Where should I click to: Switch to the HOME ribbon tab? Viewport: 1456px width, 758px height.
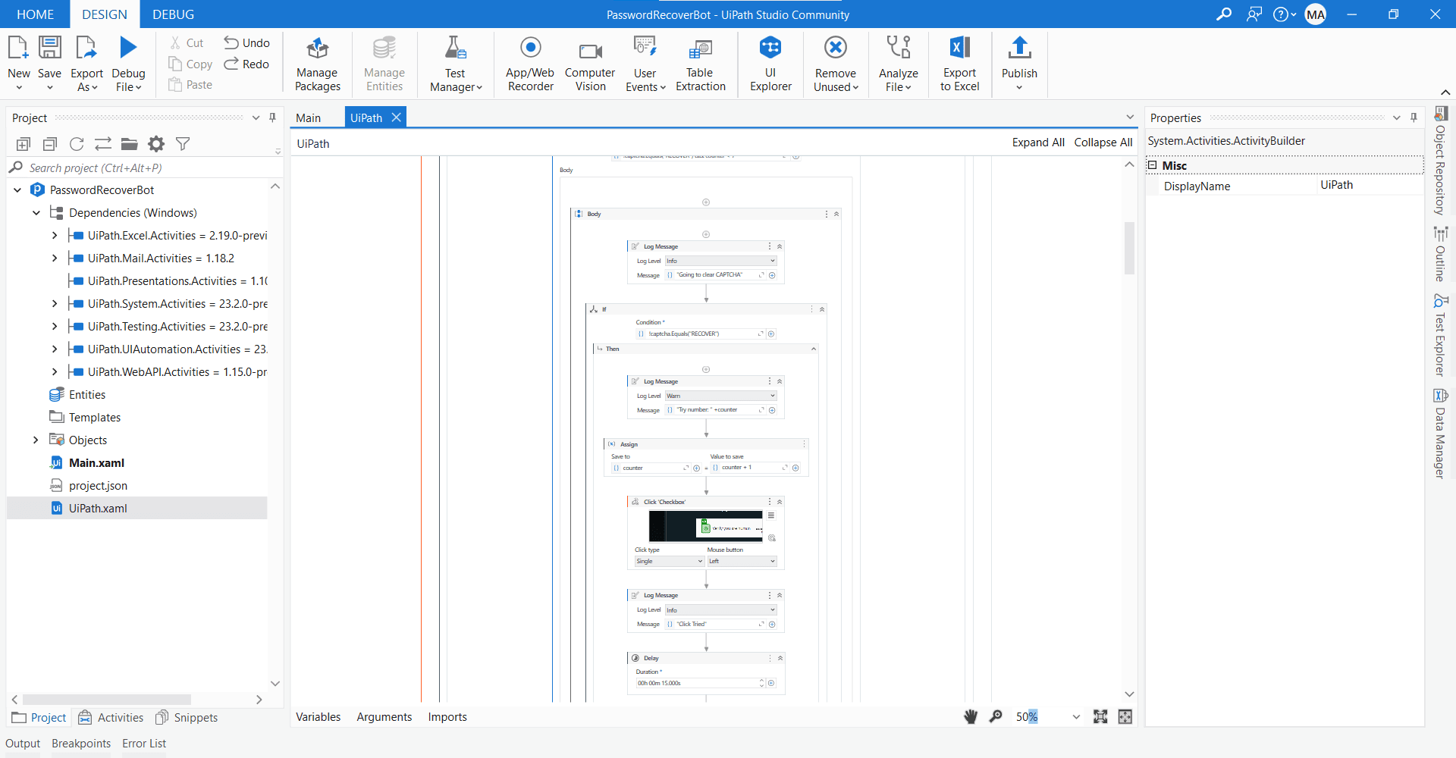click(35, 14)
